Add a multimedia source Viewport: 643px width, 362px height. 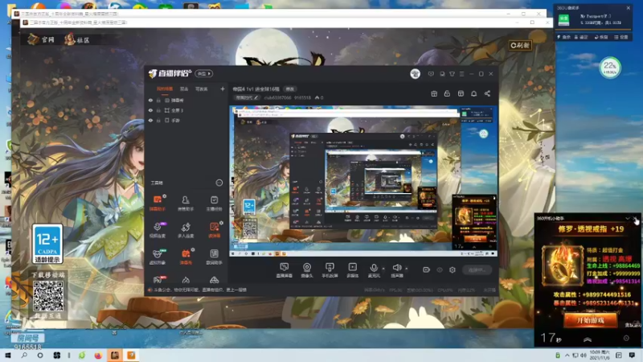click(352, 269)
